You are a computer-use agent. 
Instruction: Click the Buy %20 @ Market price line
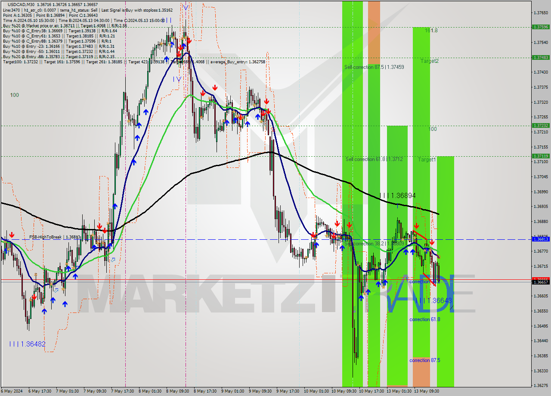click(65, 26)
